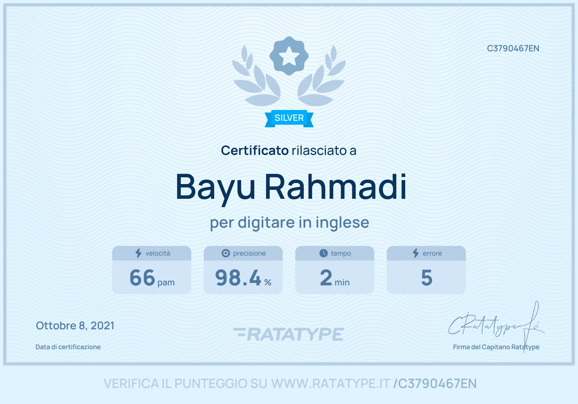
Task: Click the speed value '66 pam'
Action: pos(152,278)
